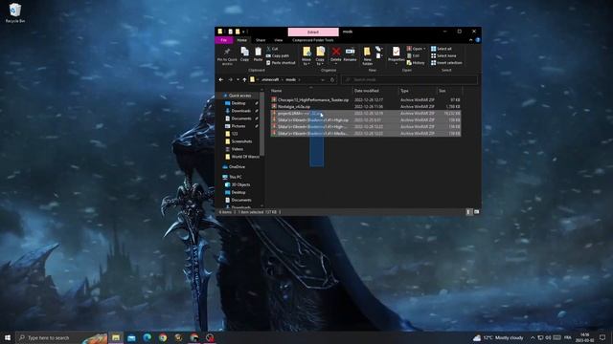View file History

(416, 63)
